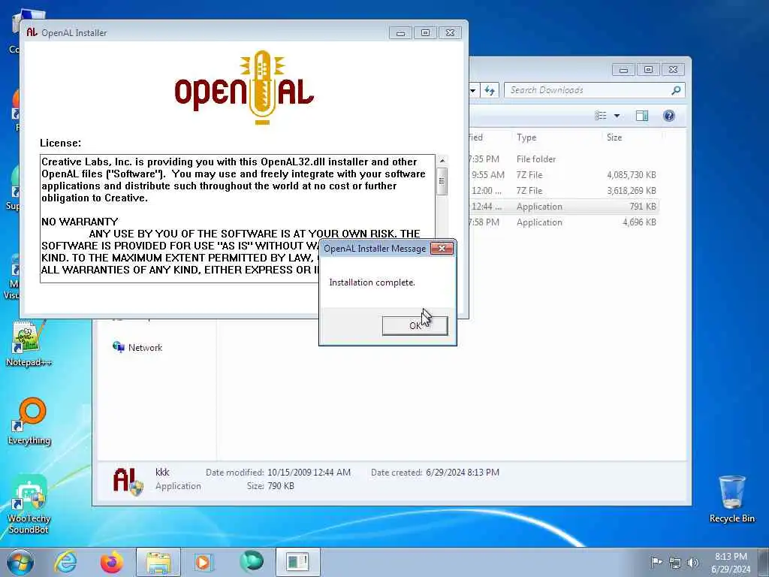
Task: Select the 7Z File of 4,085,730 KB
Action: tap(563, 174)
